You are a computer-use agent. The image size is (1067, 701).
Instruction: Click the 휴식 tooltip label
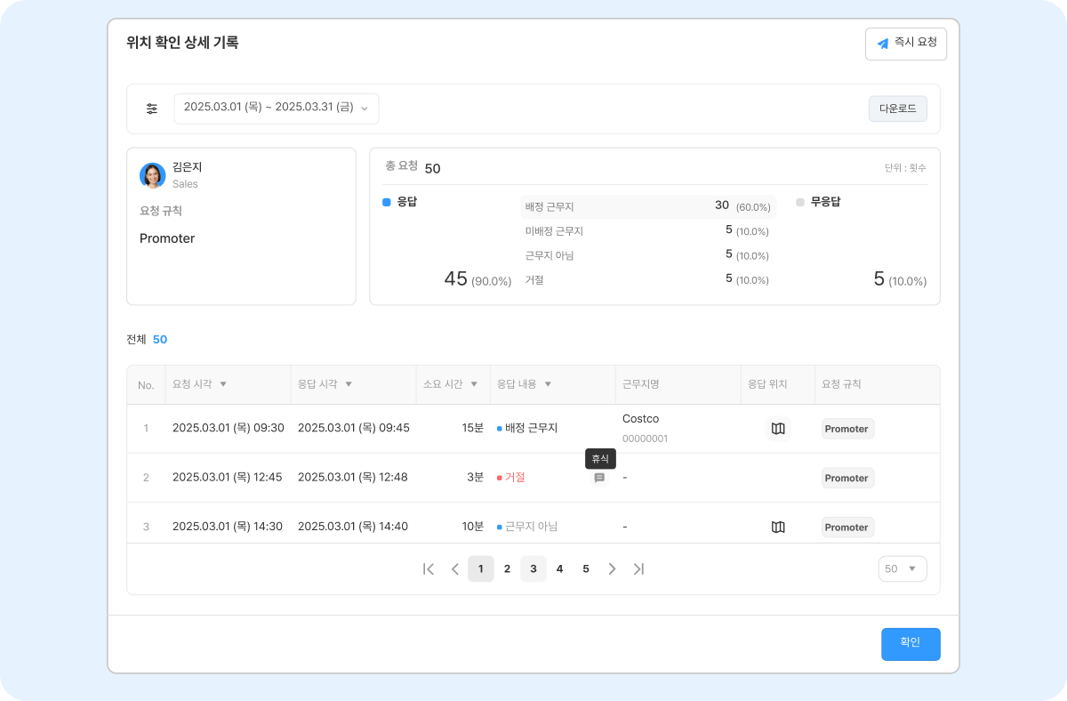pos(600,459)
